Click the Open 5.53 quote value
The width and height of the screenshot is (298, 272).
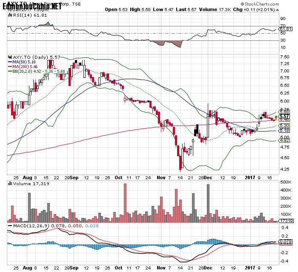click(x=116, y=9)
